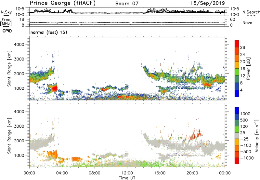Click the "Prince George (fitACF)" plot title
The width and height of the screenshot is (260, 180).
[x=63, y=3]
